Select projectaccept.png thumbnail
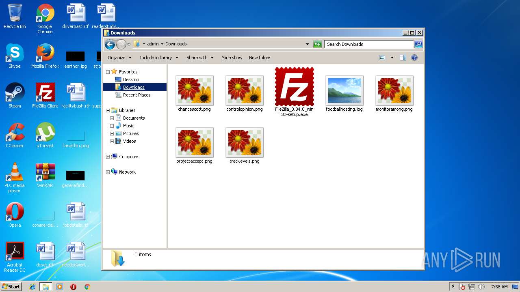Screen dimensions: 520x292 pyautogui.click(x=194, y=145)
